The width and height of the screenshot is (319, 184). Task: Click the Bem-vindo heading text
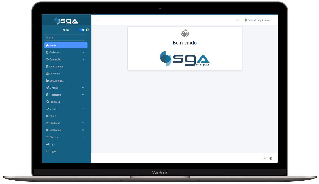(x=185, y=42)
